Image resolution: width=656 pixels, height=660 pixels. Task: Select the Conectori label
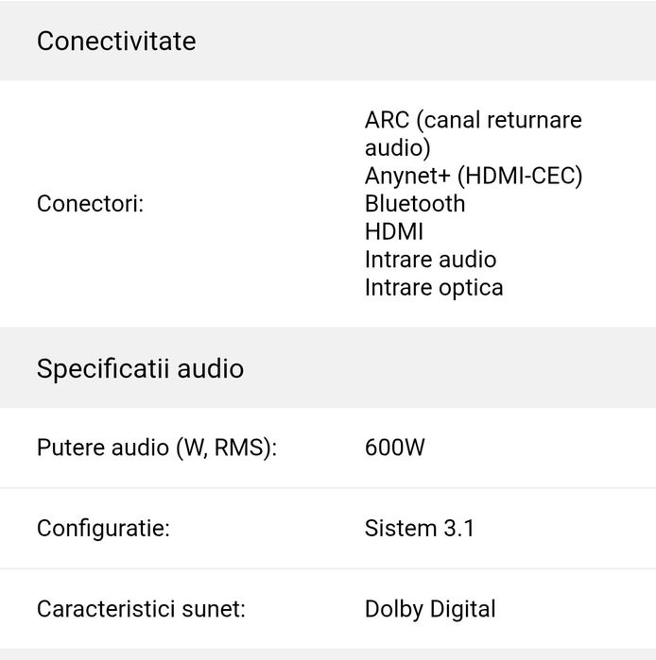click(x=90, y=204)
